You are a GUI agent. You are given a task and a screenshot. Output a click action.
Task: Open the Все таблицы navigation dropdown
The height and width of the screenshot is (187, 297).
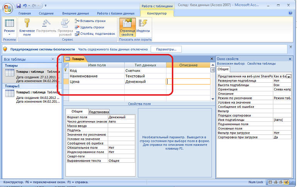pos(53,59)
